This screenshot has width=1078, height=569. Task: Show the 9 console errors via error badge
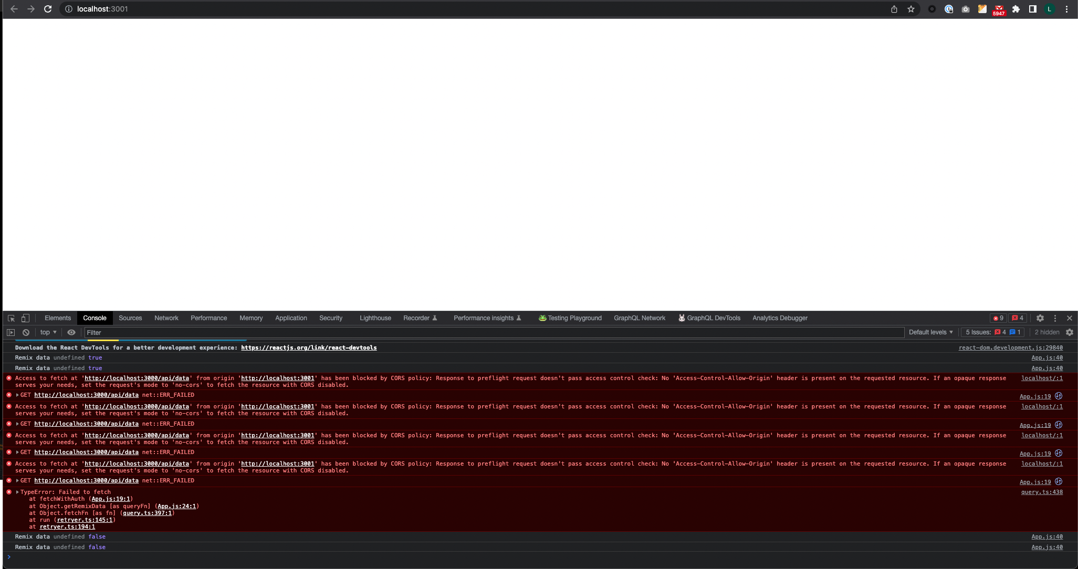coord(998,318)
